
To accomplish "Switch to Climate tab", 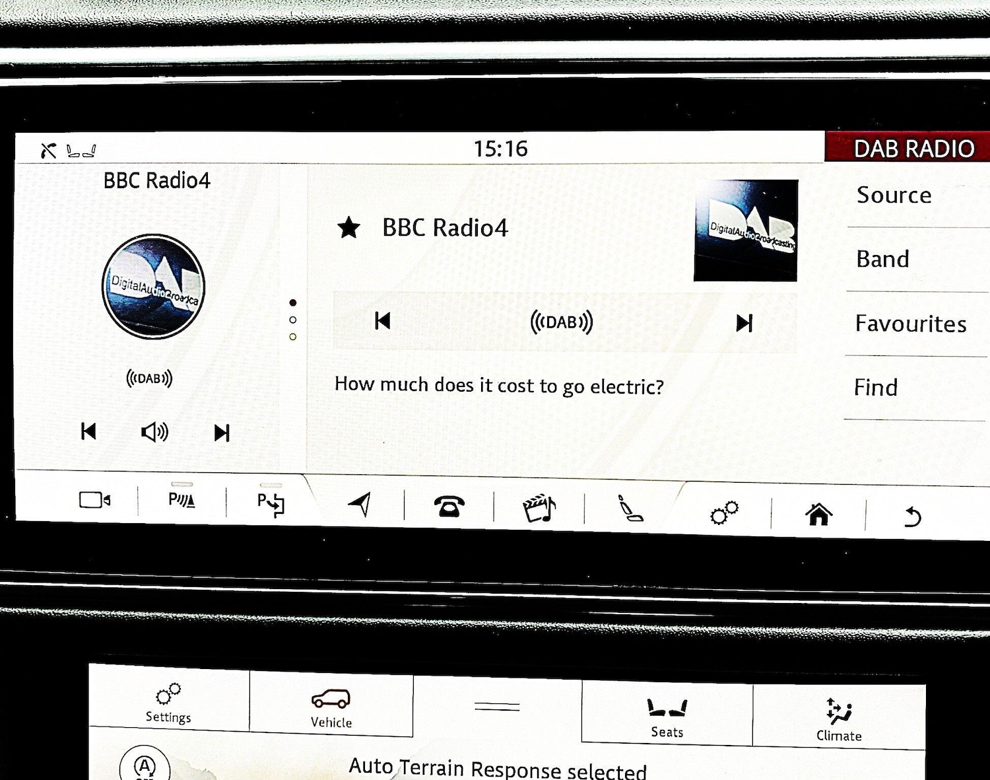I will click(839, 719).
